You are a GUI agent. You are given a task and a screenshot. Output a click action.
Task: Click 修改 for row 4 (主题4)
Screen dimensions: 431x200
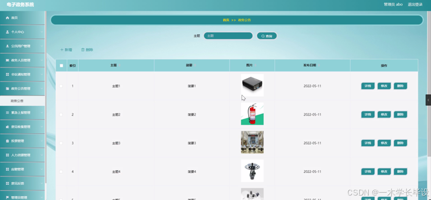coord(384,172)
